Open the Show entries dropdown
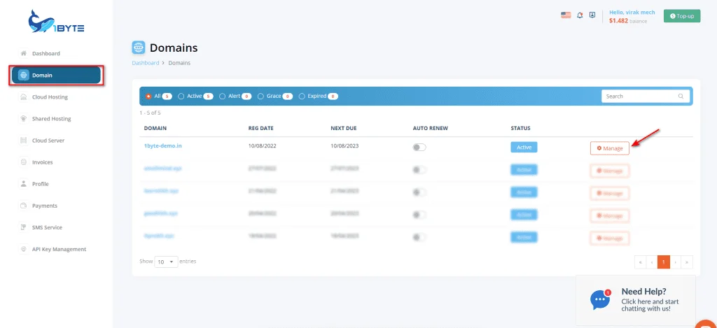717x328 pixels. tap(166, 262)
